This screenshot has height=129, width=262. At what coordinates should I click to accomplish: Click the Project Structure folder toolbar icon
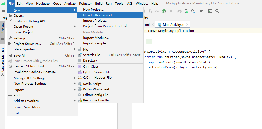pyautogui.click(x=202, y=11)
